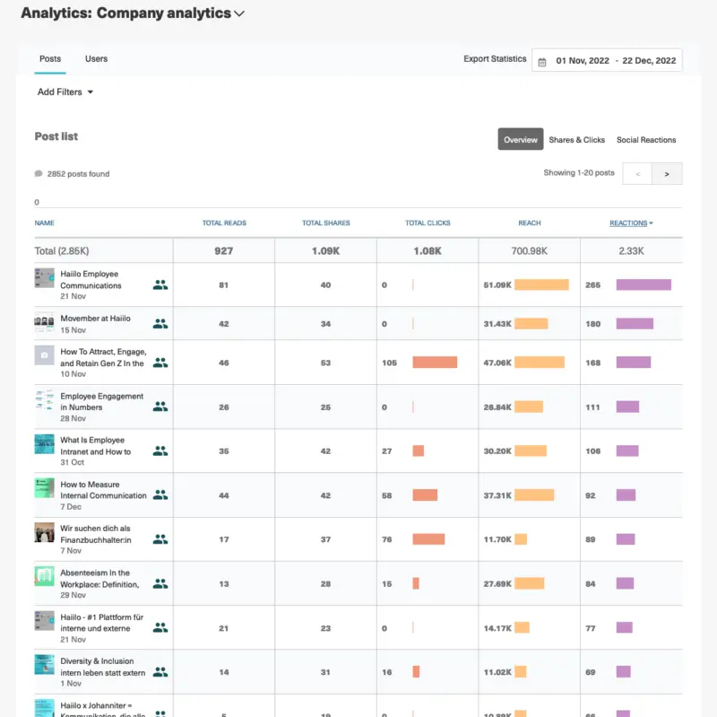Show the Shares & Clicks view
The width and height of the screenshot is (717, 717).
click(x=576, y=140)
